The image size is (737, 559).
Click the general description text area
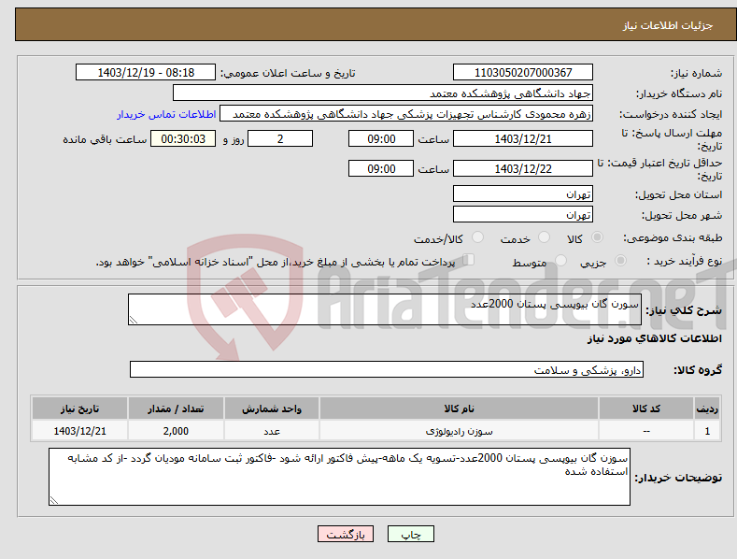385,309
